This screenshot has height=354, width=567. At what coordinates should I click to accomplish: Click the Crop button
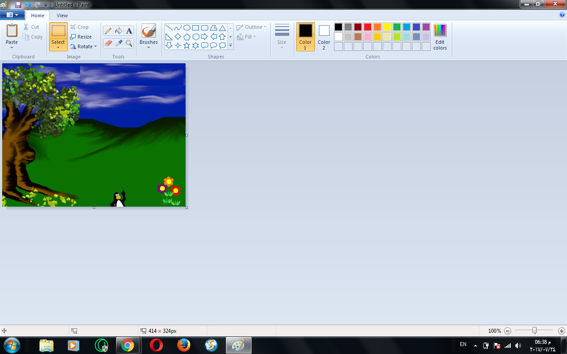pos(79,27)
